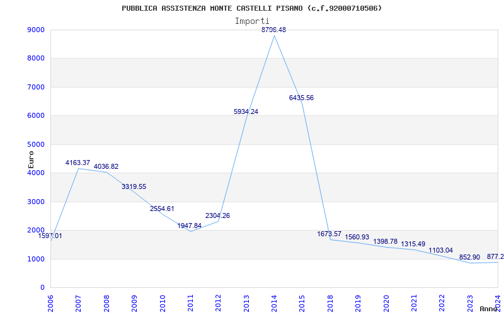Image resolution: width=504 pixels, height=315 pixels.
Task: Click the 1000 y-axis tick label
Action: point(36,259)
